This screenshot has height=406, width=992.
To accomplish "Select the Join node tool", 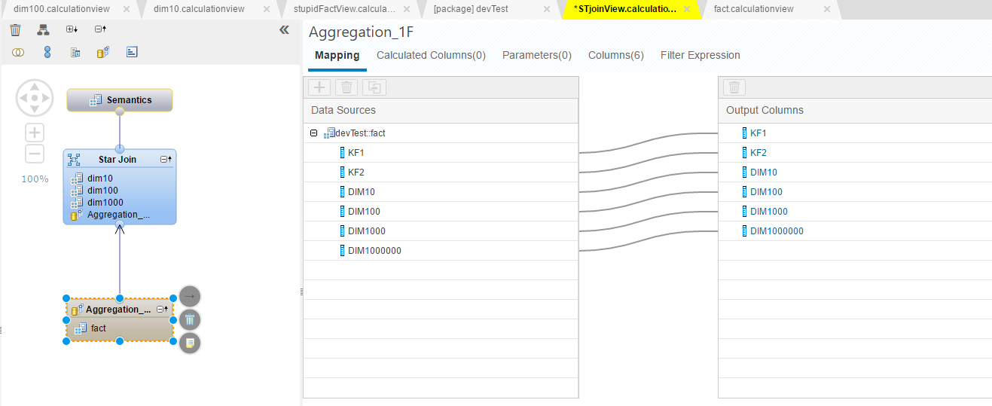I will tap(17, 52).
